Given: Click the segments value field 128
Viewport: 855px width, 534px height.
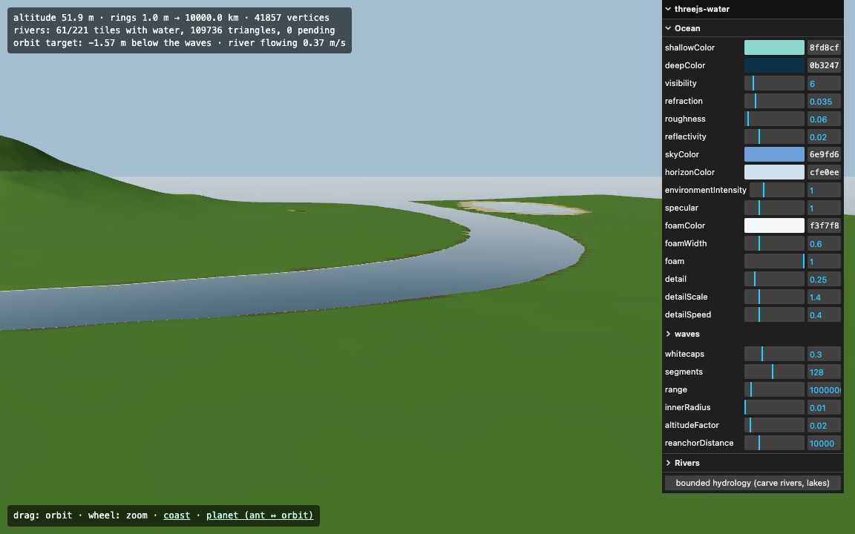Looking at the screenshot, I should coord(824,372).
